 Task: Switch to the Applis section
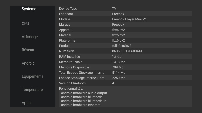[27, 103]
